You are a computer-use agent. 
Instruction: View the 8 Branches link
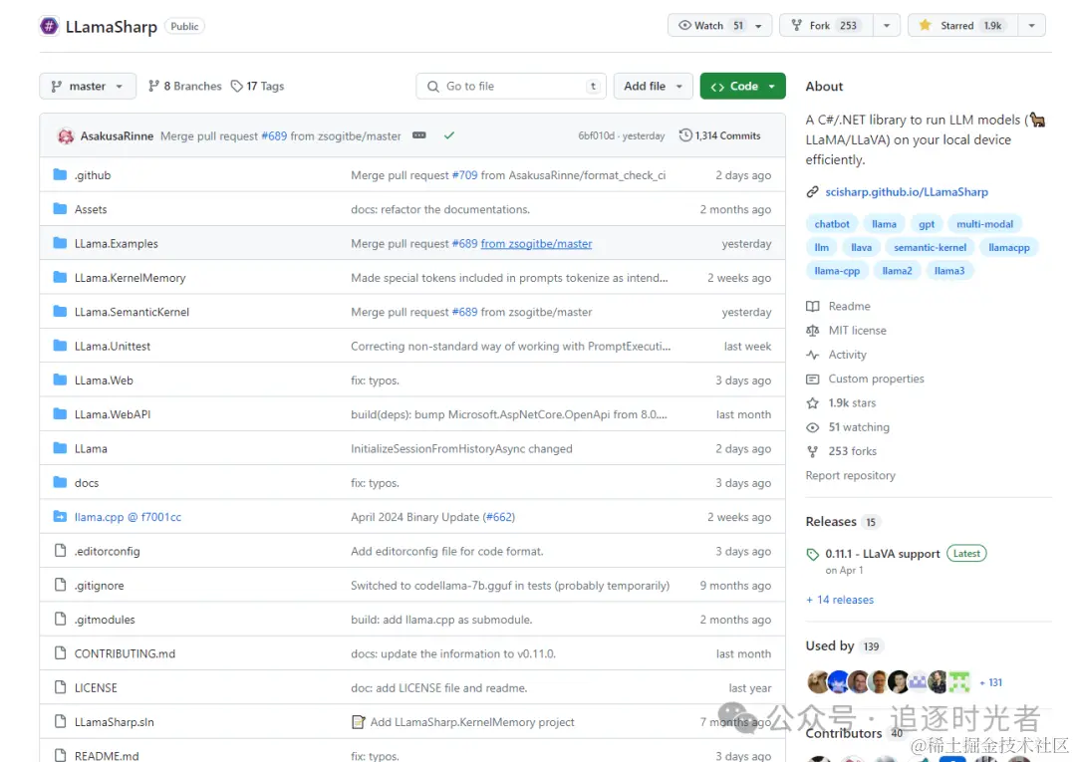[x=185, y=87]
